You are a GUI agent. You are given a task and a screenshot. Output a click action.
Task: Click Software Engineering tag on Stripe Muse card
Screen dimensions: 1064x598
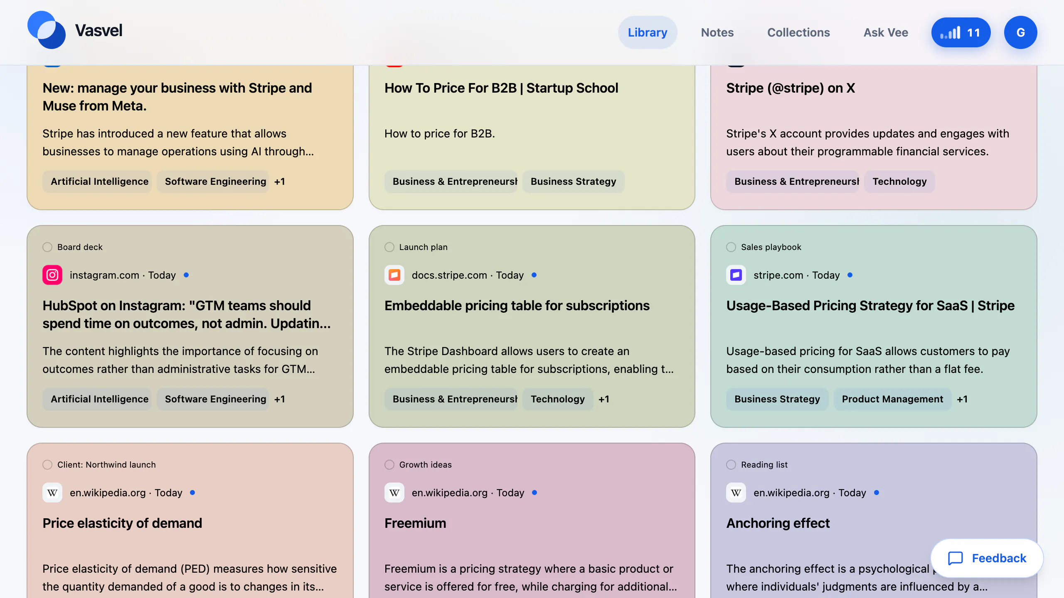point(213,181)
